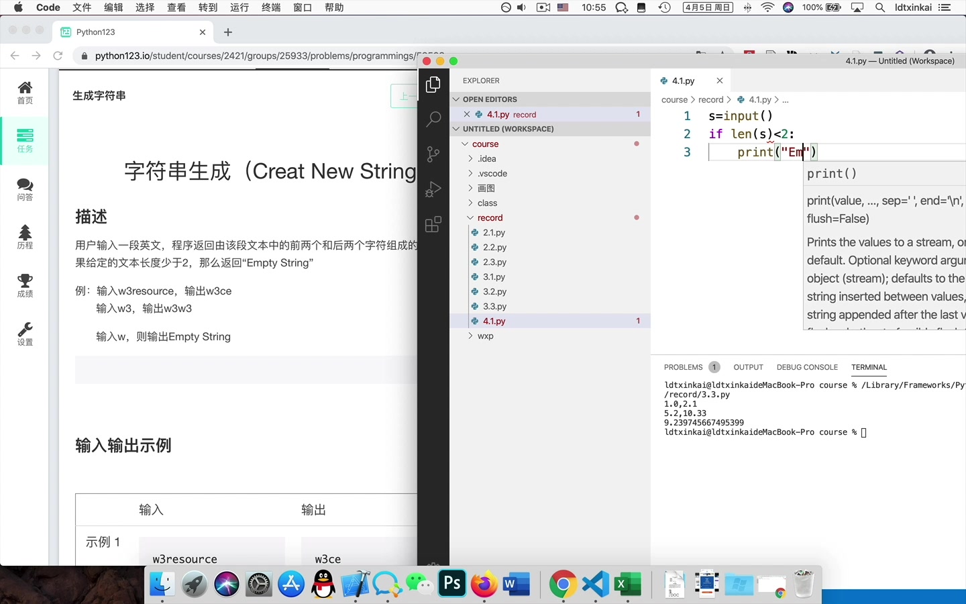Open the Extensions view

[433, 225]
